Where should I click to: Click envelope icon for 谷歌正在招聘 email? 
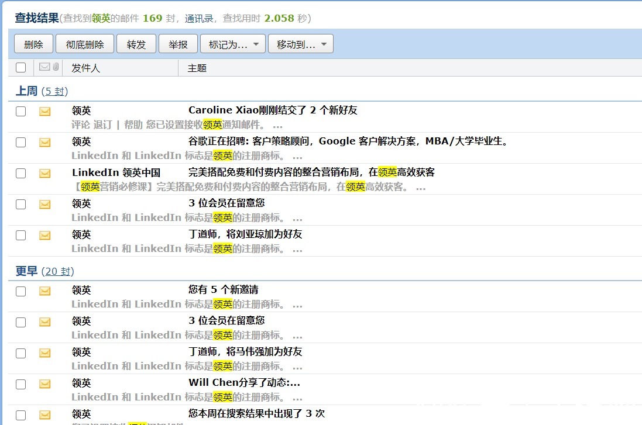[x=44, y=142]
